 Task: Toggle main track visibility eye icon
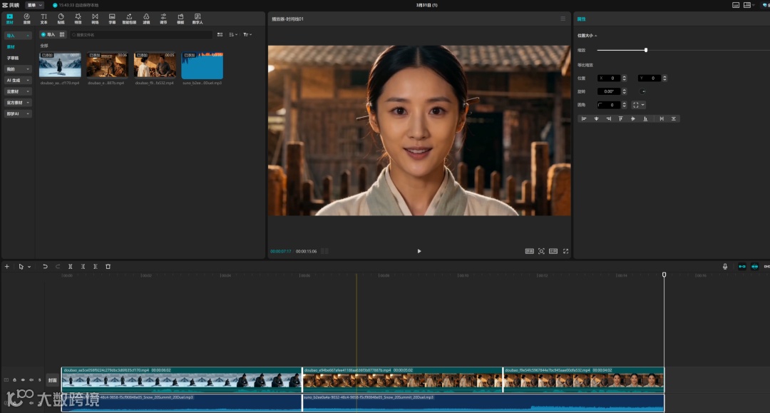[23, 379]
